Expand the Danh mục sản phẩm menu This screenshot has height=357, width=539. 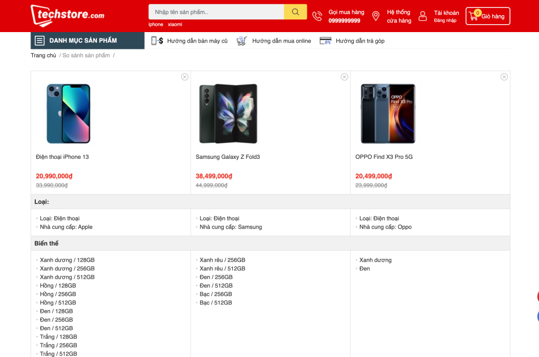(87, 40)
